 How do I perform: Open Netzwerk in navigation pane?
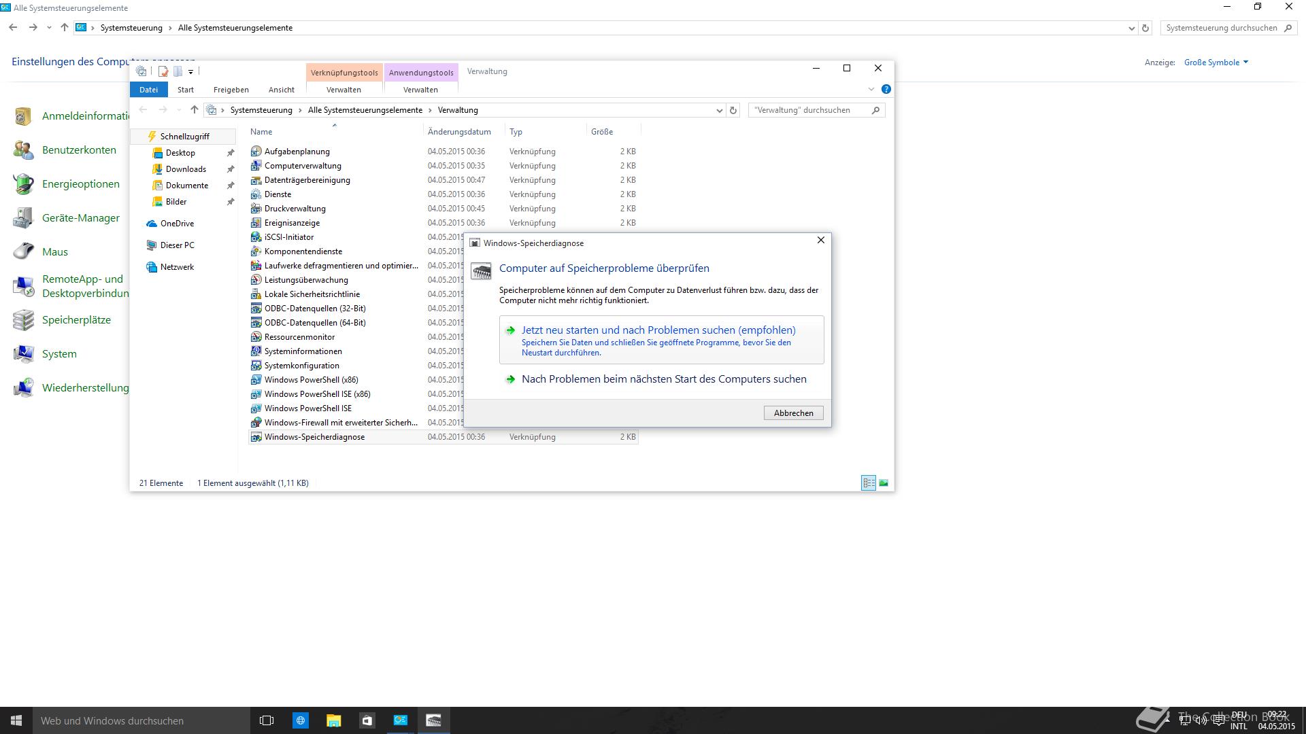tap(177, 267)
